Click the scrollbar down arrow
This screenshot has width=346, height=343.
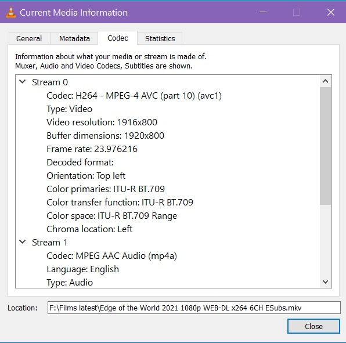click(325, 281)
